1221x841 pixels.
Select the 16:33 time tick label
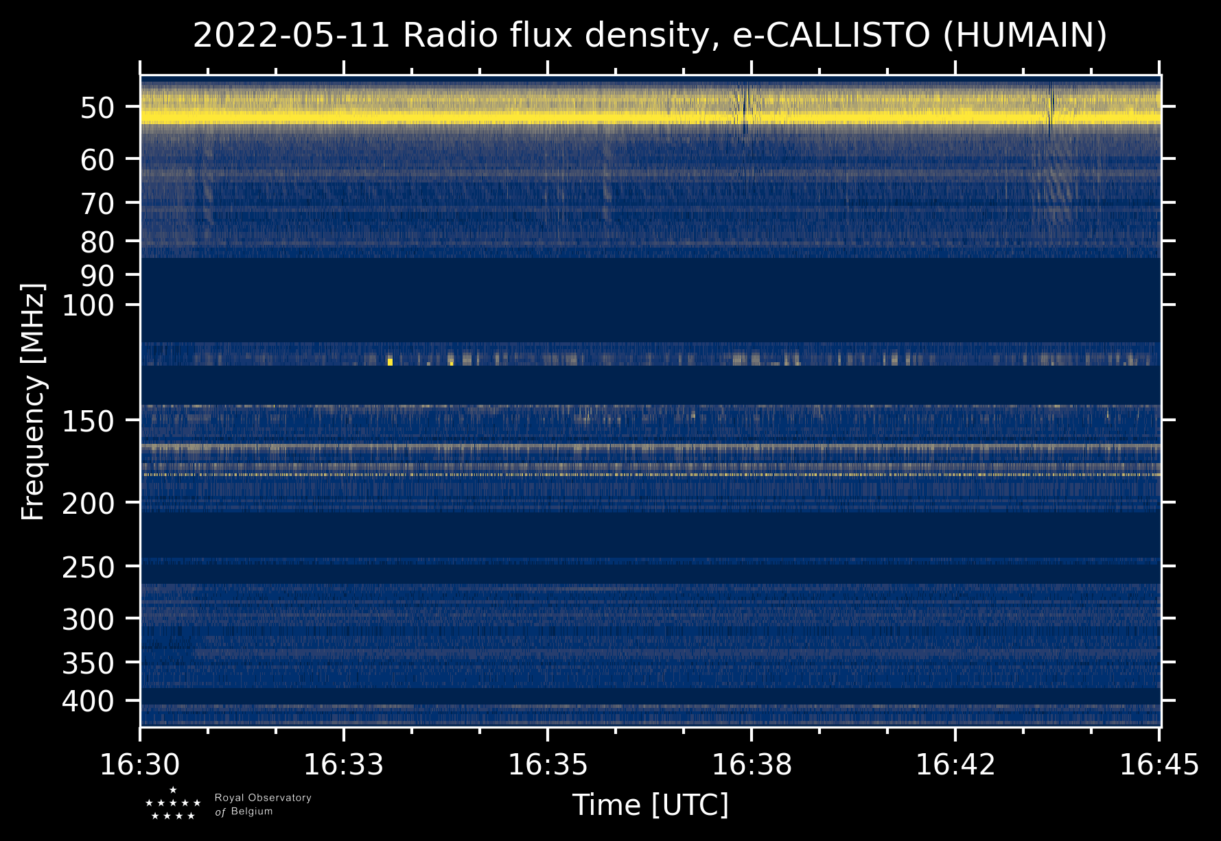[x=344, y=764]
